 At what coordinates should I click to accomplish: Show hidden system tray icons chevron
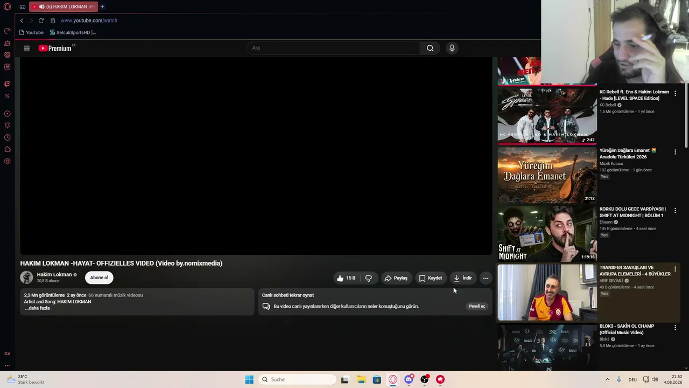[607, 379]
